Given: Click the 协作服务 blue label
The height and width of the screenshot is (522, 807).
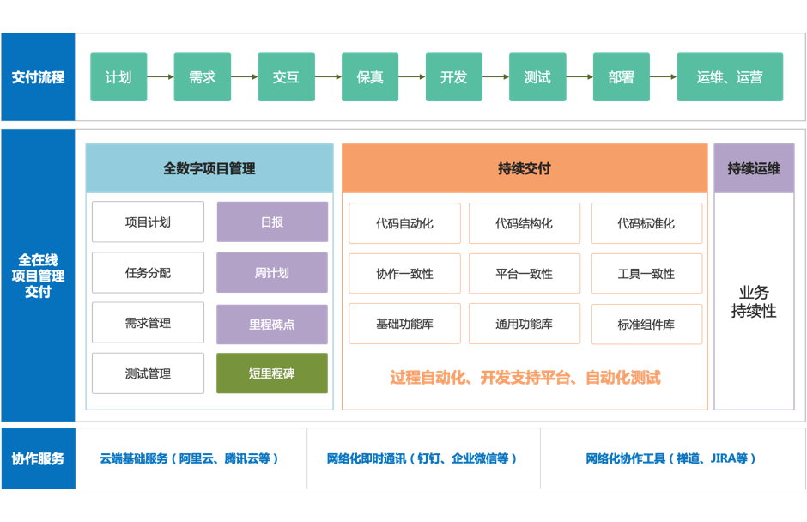Looking at the screenshot, I should coord(38,458).
